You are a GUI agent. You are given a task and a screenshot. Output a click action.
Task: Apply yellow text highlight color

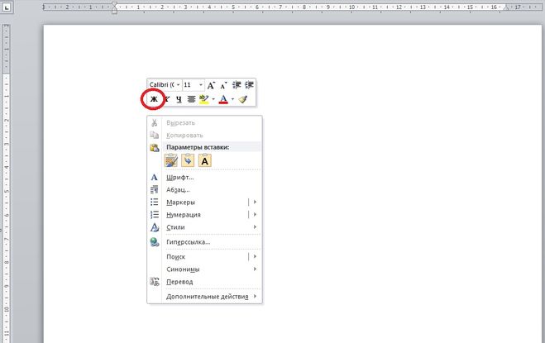(203, 99)
